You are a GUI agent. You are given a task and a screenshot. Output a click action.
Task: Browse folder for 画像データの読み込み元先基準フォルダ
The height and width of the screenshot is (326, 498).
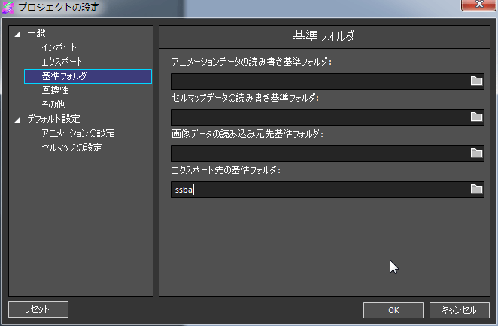tap(476, 154)
